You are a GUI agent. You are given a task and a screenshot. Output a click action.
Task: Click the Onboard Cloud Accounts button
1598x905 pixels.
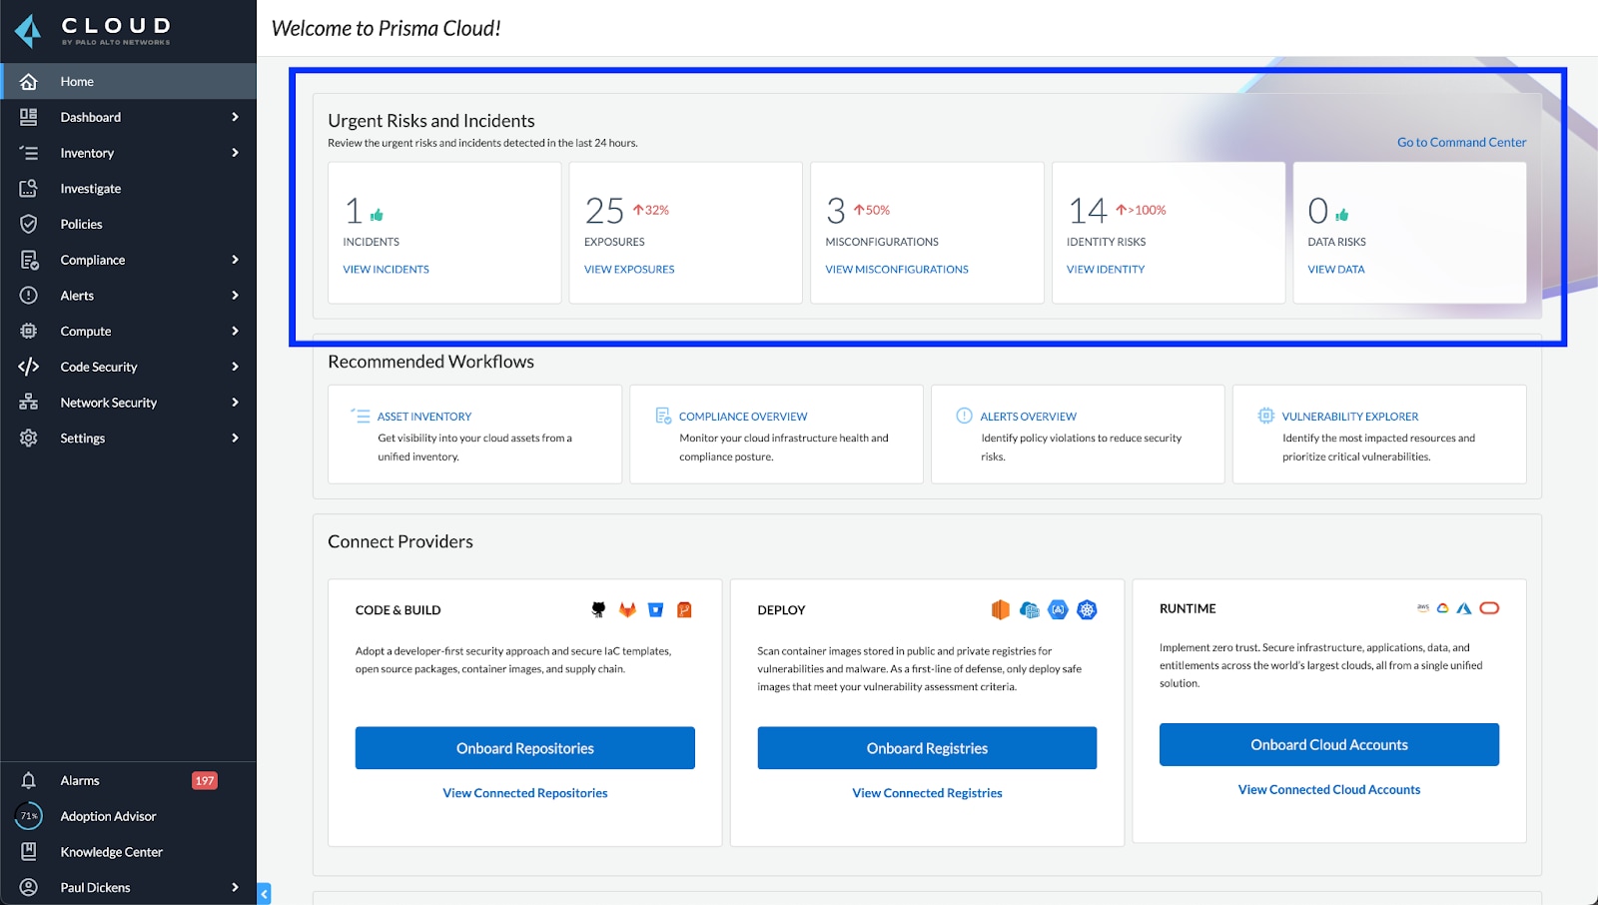pos(1329,745)
